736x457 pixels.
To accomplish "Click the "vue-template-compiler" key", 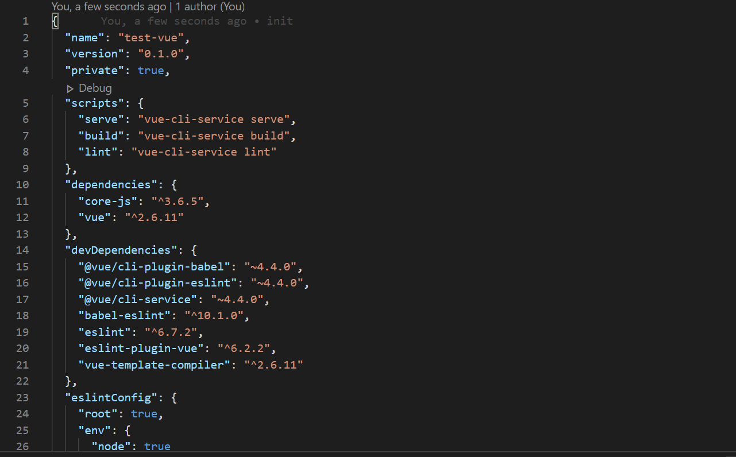I will pos(155,365).
